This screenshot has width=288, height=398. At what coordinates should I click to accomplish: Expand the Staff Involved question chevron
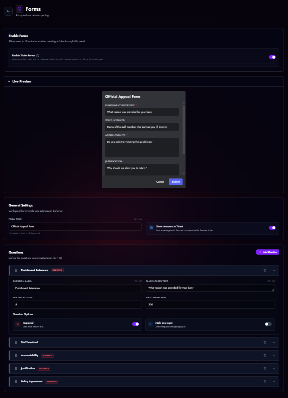pyautogui.click(x=274, y=342)
